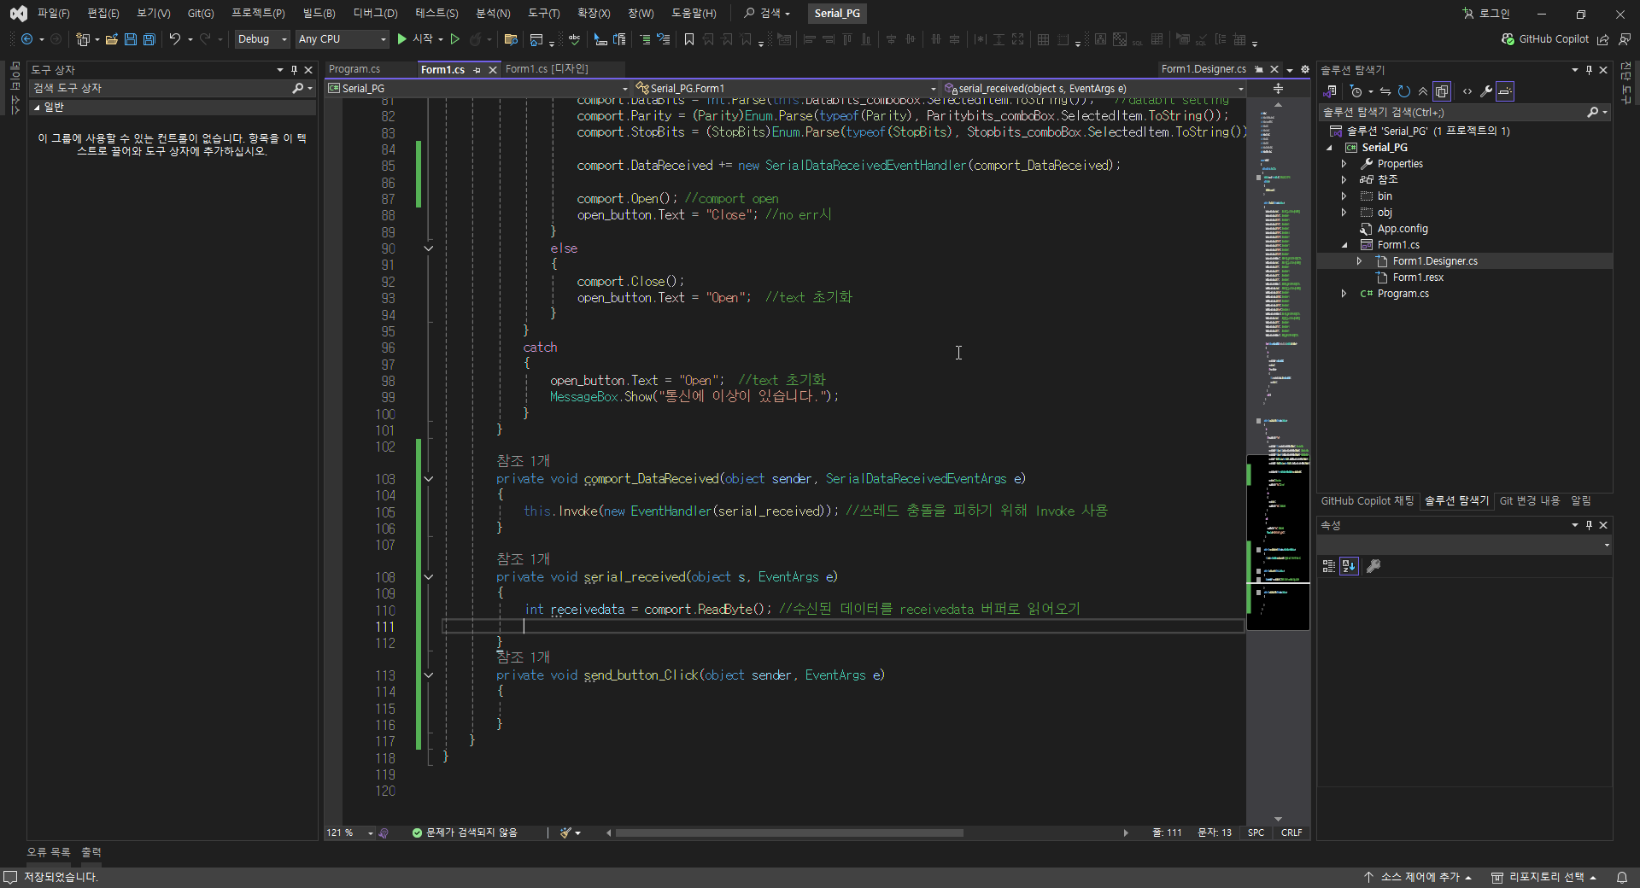Save all files with the double disk icon
The height and width of the screenshot is (888, 1640).
coord(149,39)
